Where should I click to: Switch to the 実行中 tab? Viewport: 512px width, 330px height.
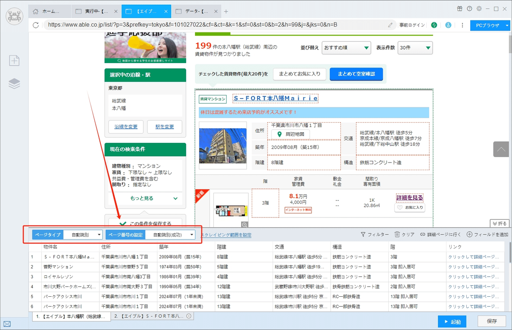point(96,11)
